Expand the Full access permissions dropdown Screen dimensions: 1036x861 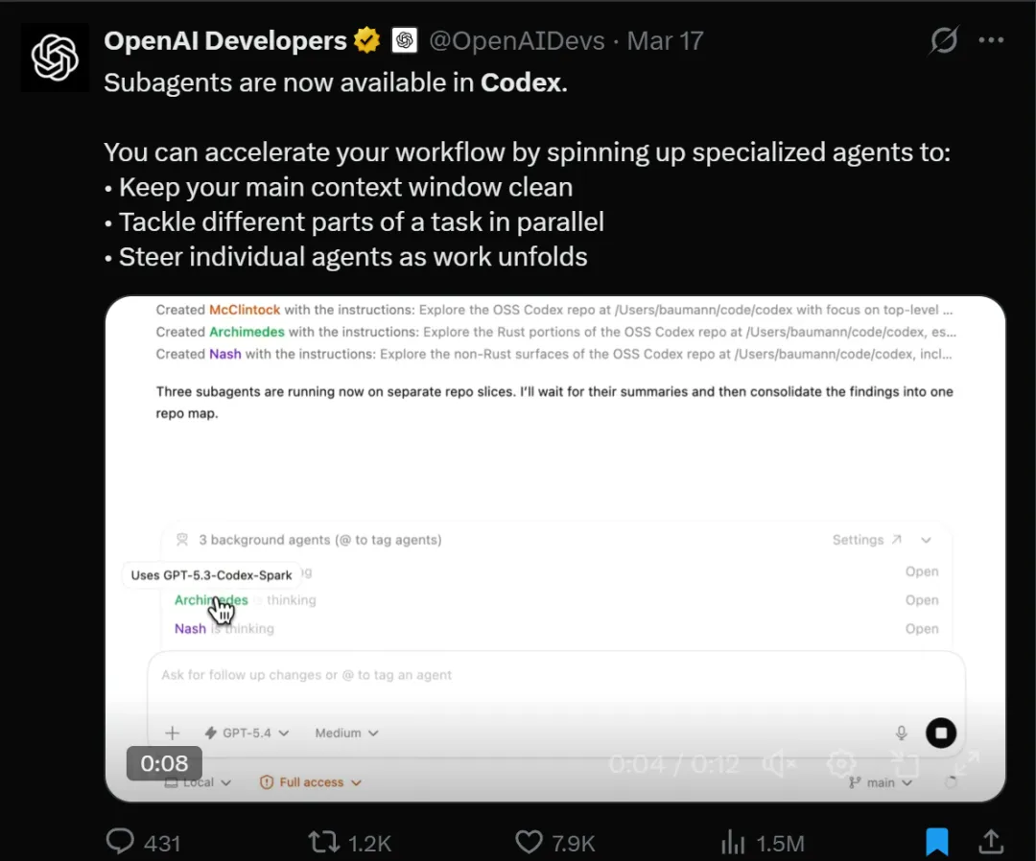point(311,782)
